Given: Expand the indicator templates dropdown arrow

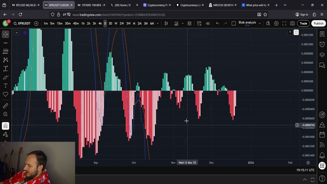Looking at the screenshot, I should (182, 24).
